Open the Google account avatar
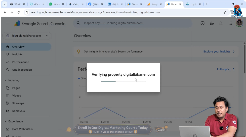The image size is (246, 137). click(239, 23)
